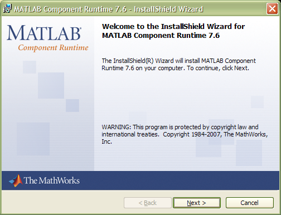Click the 'Welcome to the InstallShield Wizard' heading
The image size is (281, 215).
[x=173, y=31]
